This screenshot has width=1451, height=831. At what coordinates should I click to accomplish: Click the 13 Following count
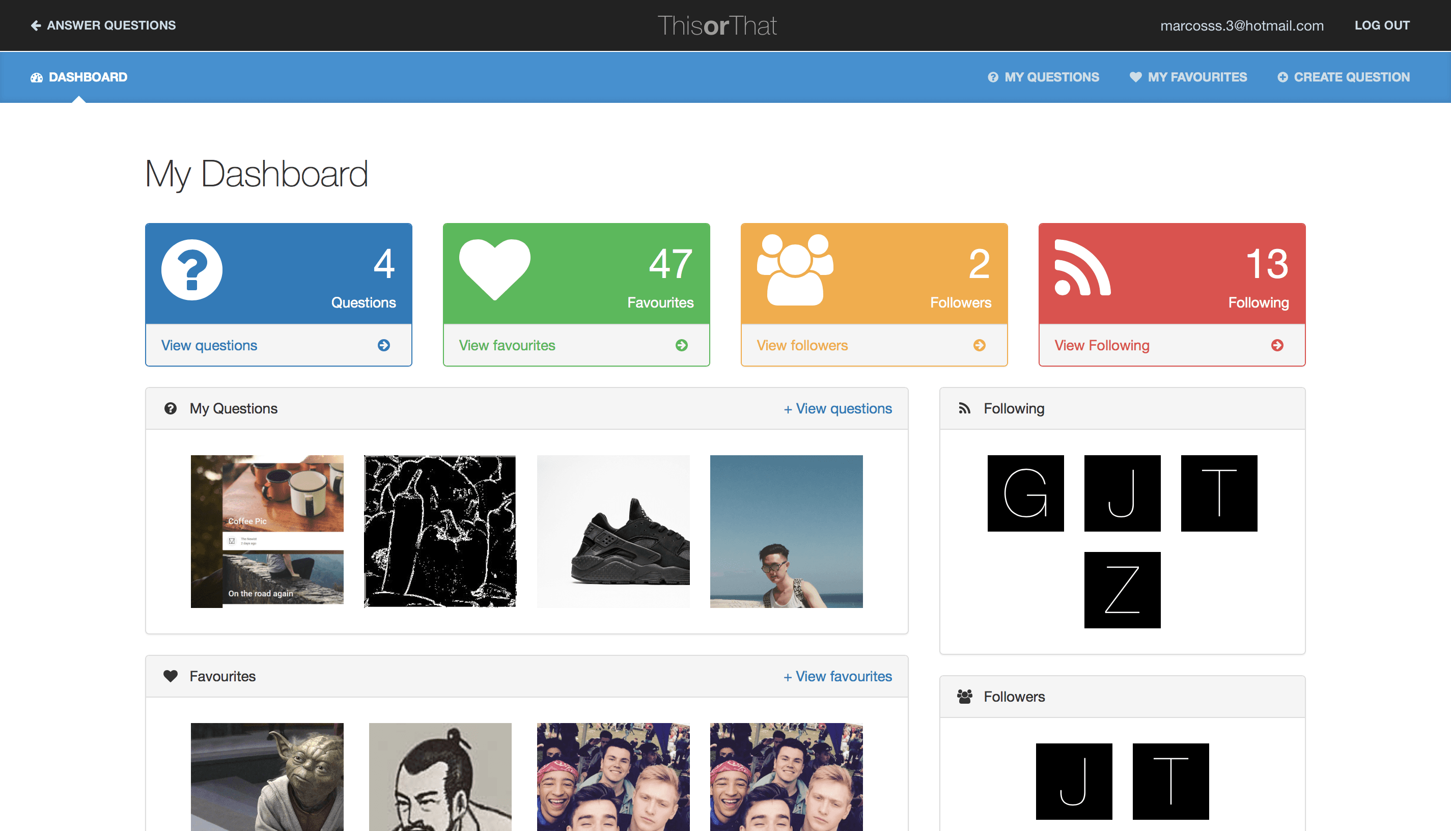pyautogui.click(x=1267, y=264)
